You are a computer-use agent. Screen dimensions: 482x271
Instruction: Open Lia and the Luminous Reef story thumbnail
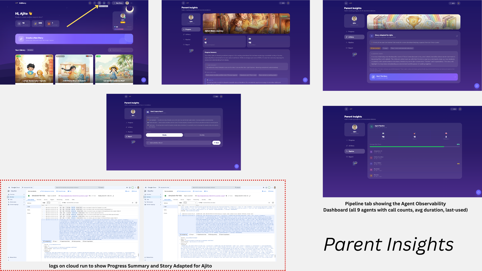[114, 69]
